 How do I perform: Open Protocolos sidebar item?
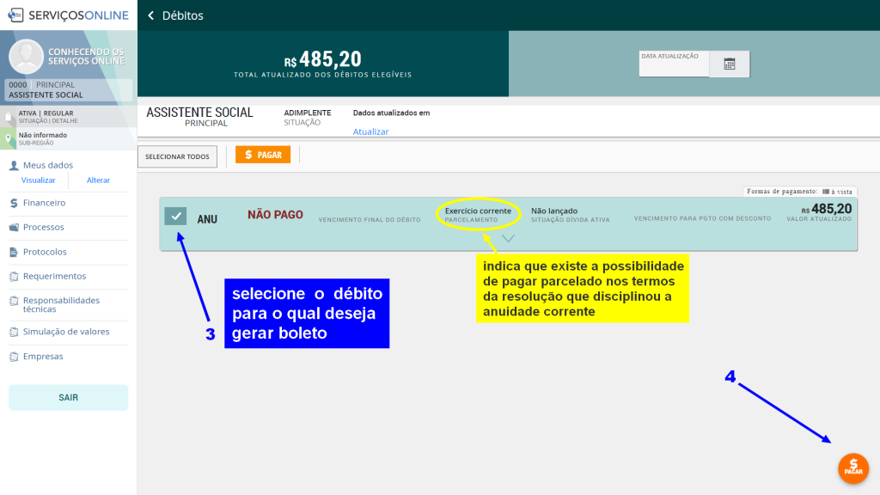tap(45, 252)
